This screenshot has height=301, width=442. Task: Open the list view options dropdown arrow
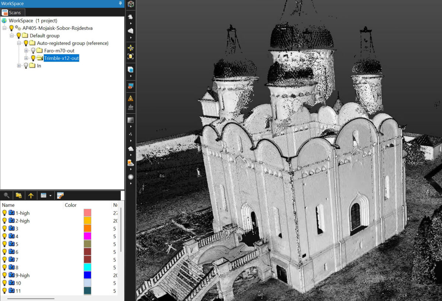click(x=50, y=196)
